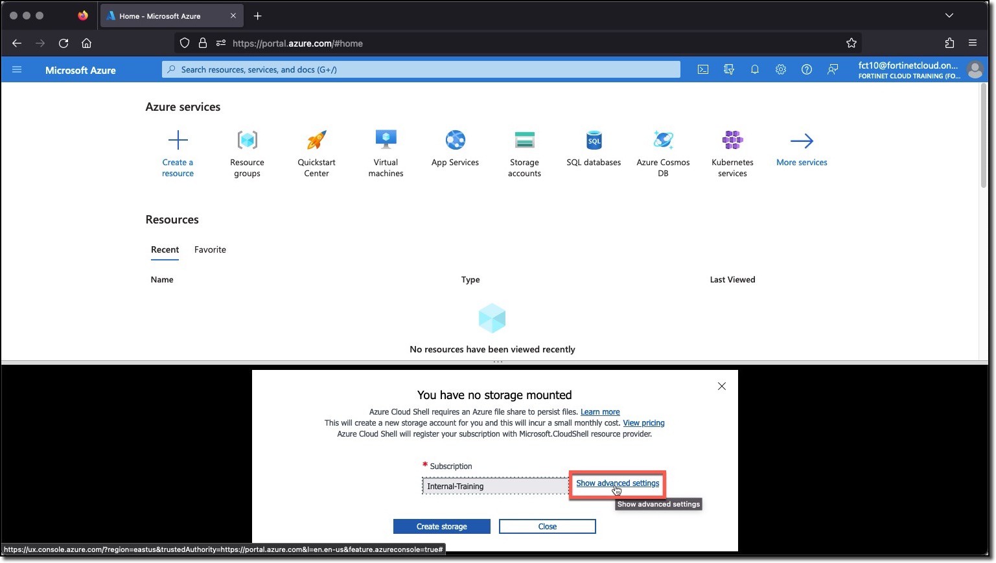Close the Home - Microsoft Azure tab
The height and width of the screenshot is (563, 996).
click(233, 16)
